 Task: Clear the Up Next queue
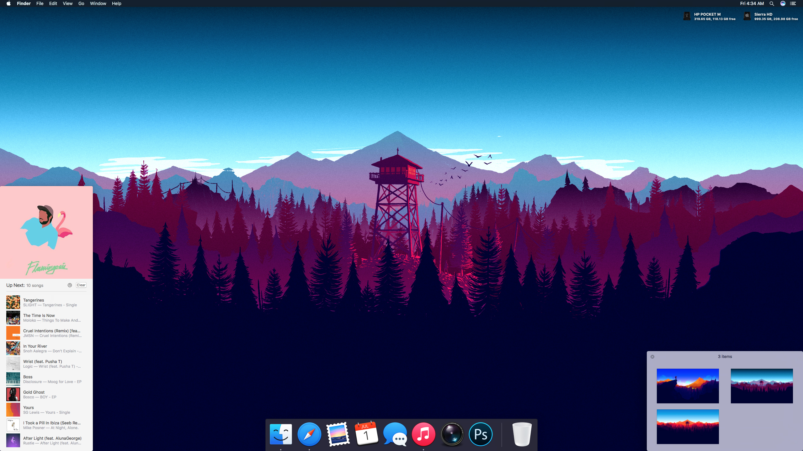(81, 285)
